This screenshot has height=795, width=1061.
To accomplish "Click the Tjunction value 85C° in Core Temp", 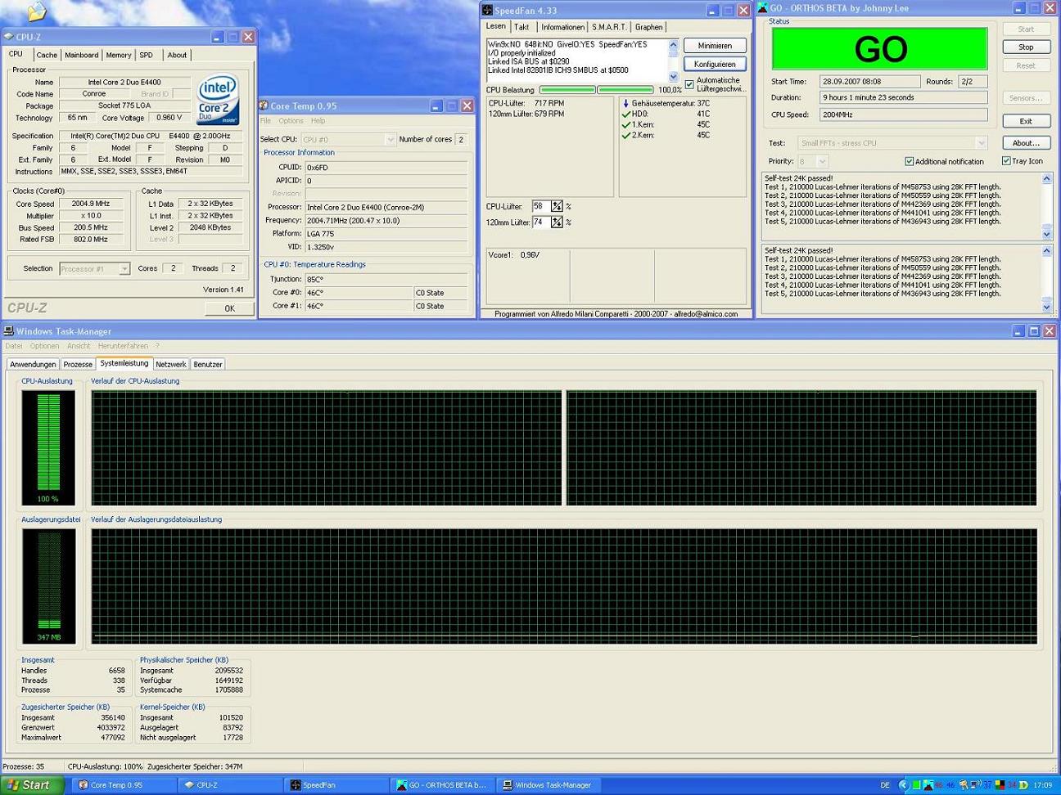I will pos(386,280).
